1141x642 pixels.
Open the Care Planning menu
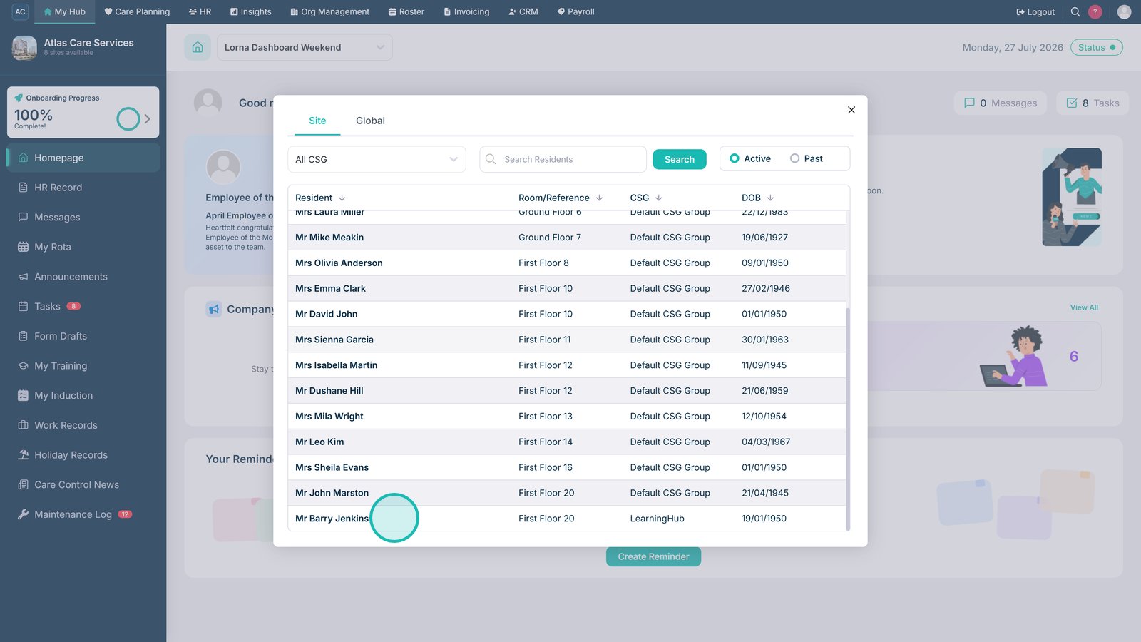(137, 11)
